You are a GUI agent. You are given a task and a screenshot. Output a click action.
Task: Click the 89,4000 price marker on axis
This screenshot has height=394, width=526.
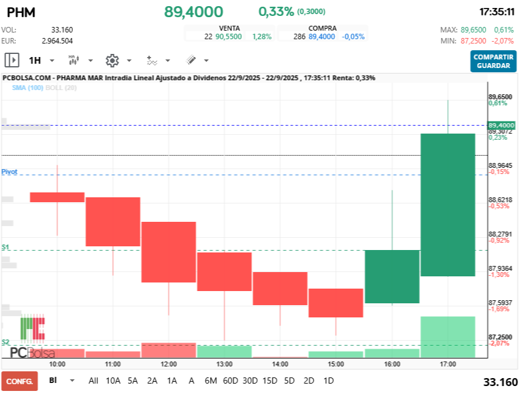coord(501,125)
